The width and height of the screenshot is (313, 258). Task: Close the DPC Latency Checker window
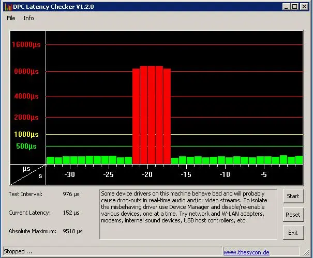pos(305,6)
